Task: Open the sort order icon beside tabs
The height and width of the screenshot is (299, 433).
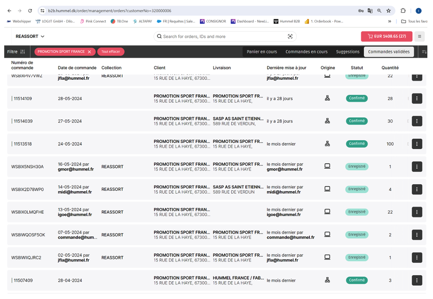Action: point(424,52)
